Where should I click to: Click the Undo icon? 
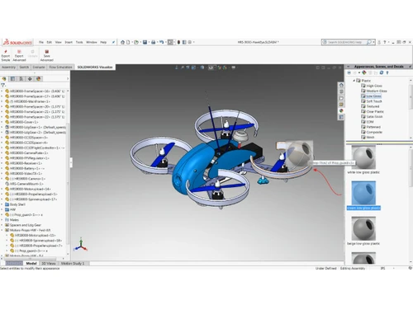pyautogui.click(x=162, y=42)
